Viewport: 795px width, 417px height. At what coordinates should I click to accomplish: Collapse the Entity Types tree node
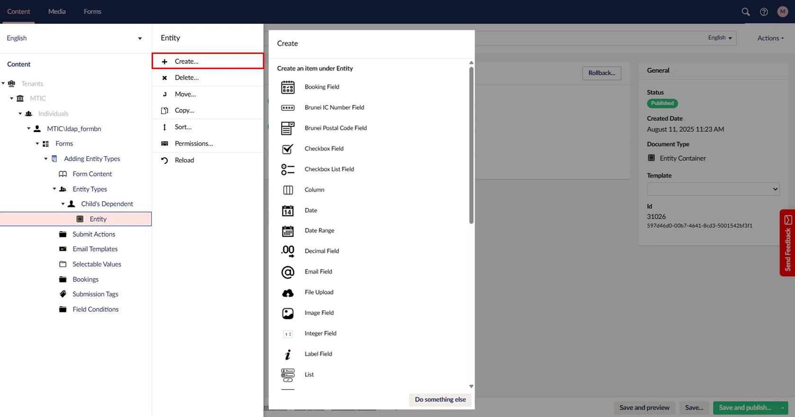[x=54, y=189]
